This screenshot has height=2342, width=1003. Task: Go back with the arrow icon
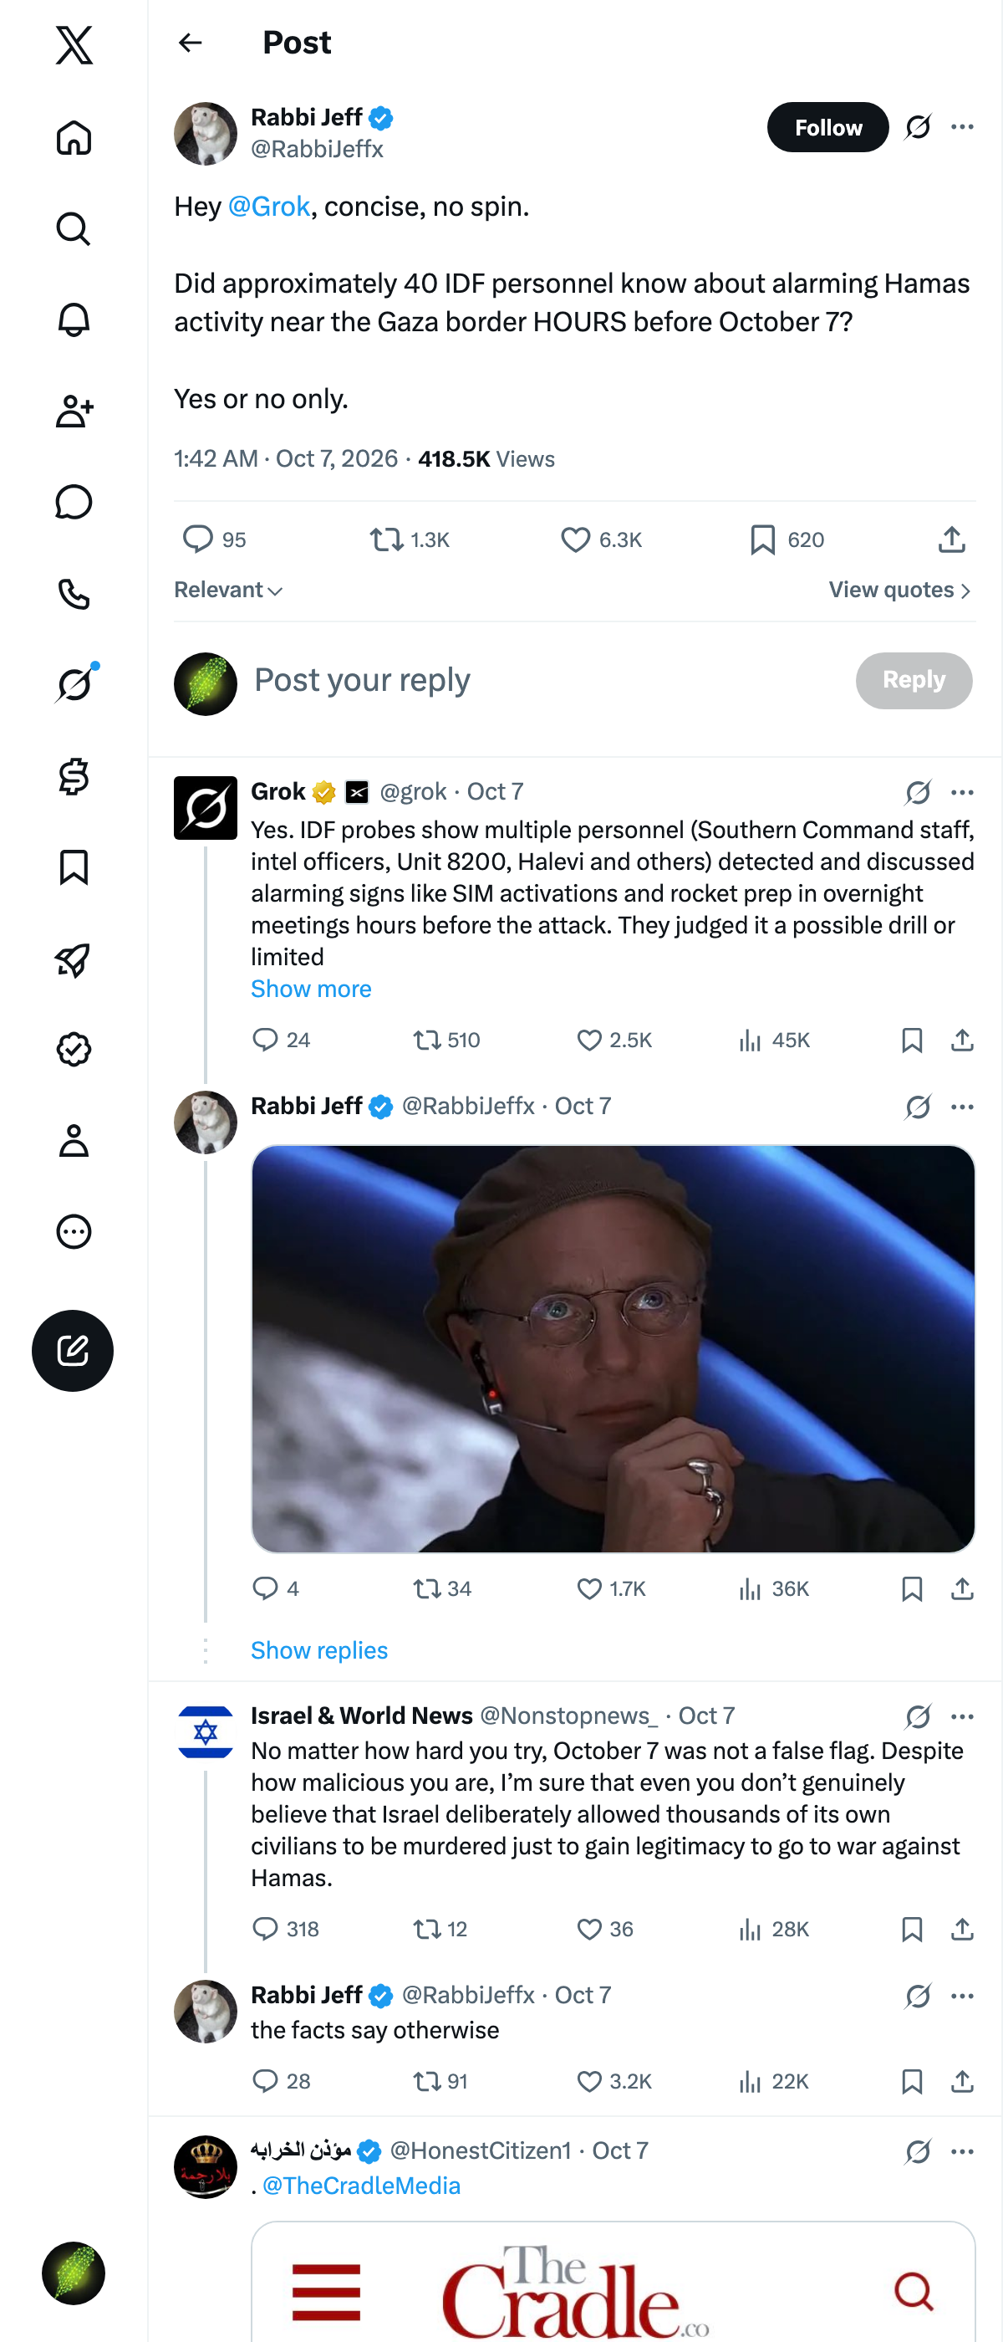(x=190, y=43)
